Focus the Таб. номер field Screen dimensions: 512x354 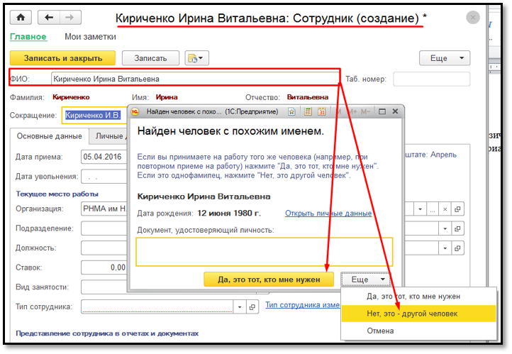click(431, 79)
